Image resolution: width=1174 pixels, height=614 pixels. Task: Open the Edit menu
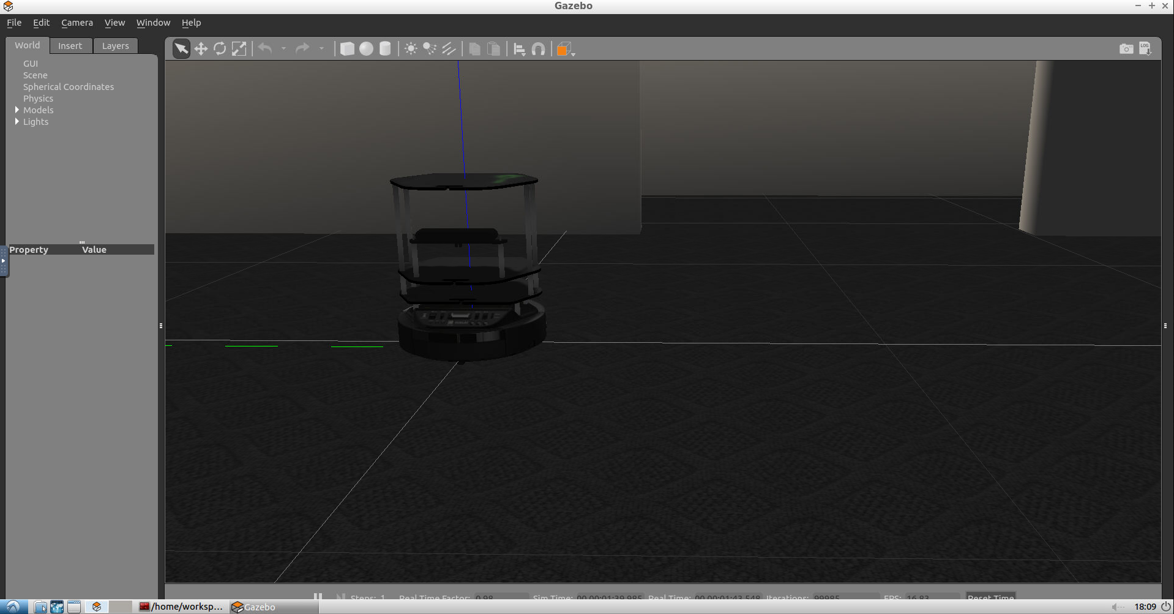[x=41, y=23]
